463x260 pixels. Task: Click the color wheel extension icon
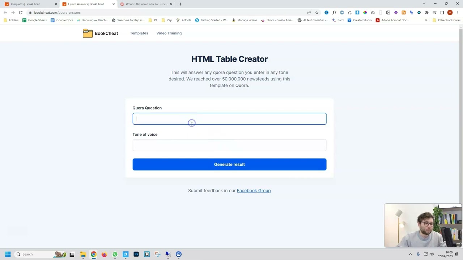(365, 13)
